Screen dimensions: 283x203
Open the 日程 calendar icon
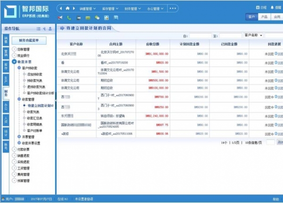[x=258, y=8]
